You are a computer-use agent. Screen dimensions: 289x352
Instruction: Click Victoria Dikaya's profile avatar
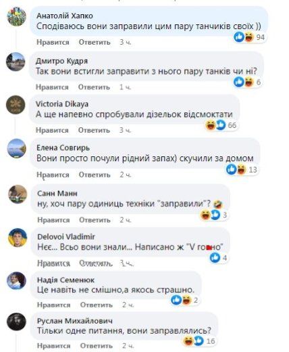pyautogui.click(x=16, y=104)
